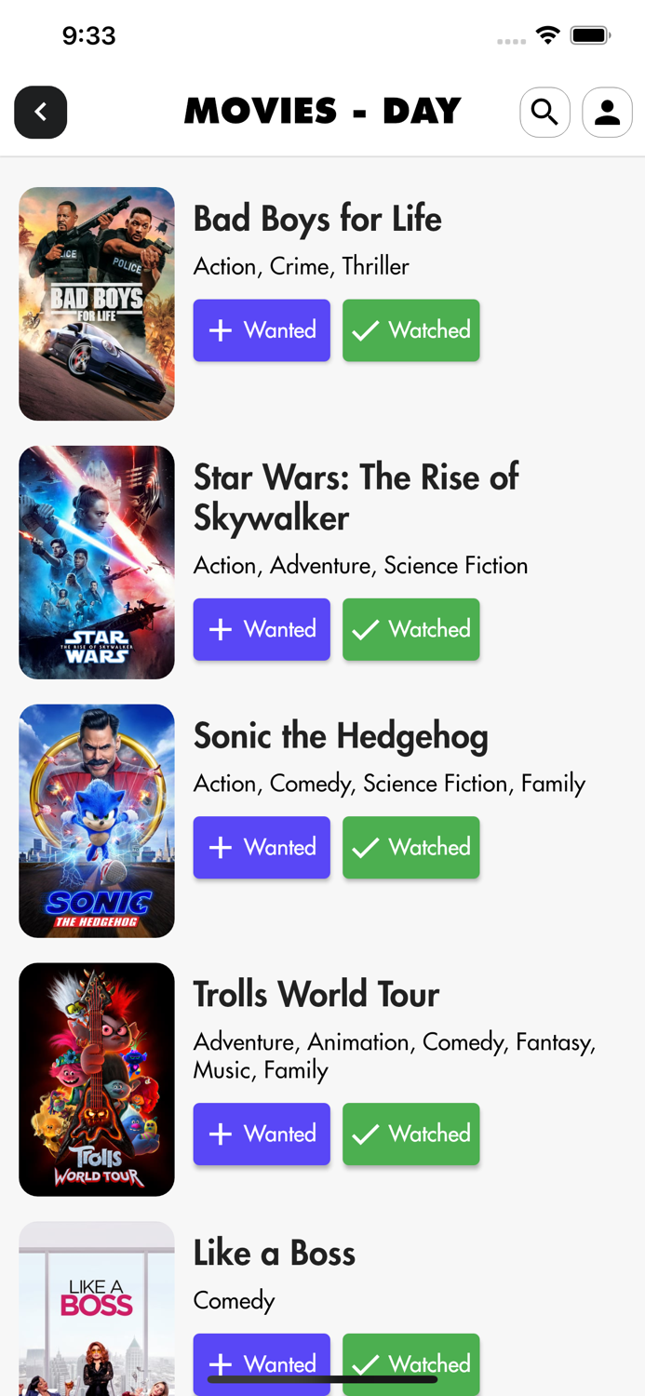Open the Sonic the Hedgehog title
This screenshot has width=645, height=1396.
341,735
